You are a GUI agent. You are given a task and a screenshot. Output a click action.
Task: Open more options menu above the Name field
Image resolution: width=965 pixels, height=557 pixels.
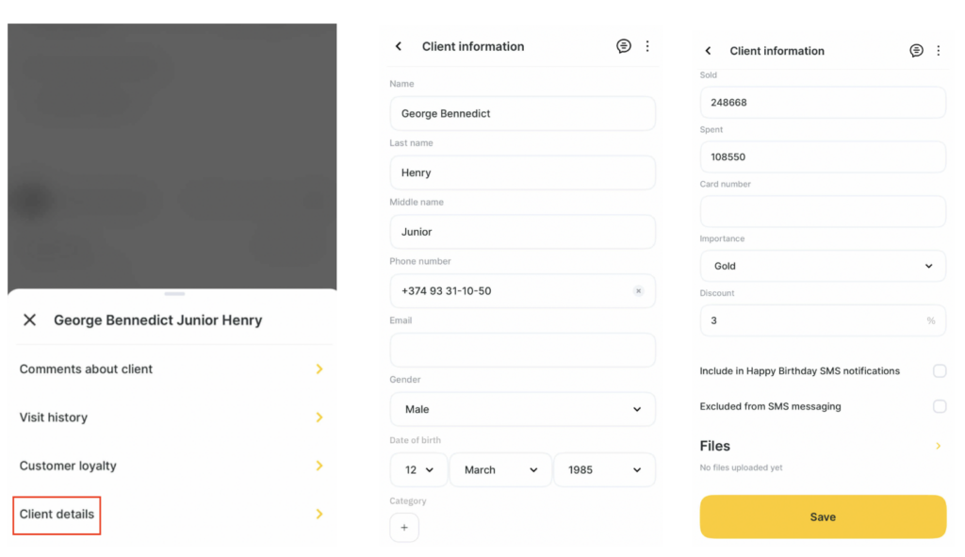647,46
